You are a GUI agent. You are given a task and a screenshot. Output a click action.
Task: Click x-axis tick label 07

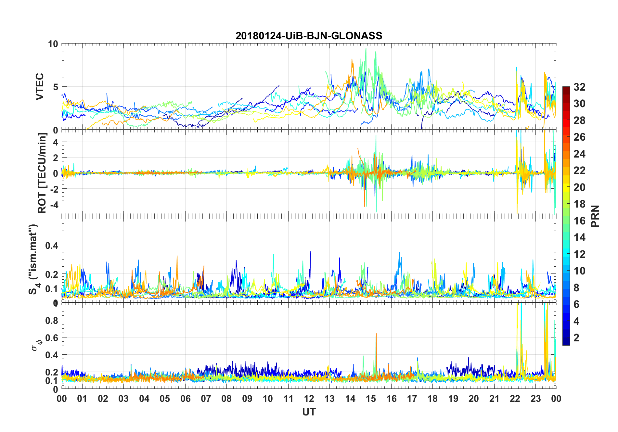pos(206,399)
